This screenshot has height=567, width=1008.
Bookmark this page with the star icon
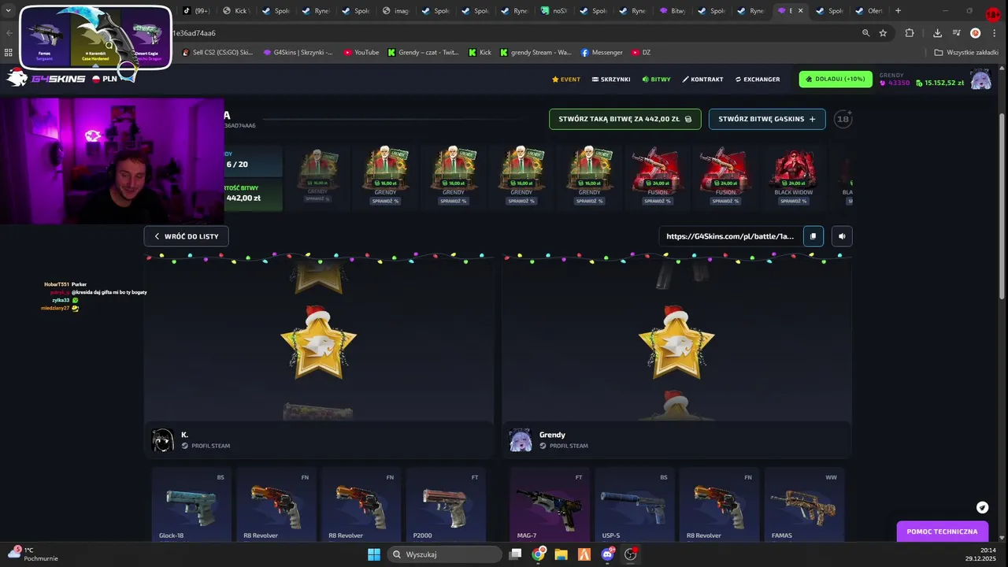883,33
